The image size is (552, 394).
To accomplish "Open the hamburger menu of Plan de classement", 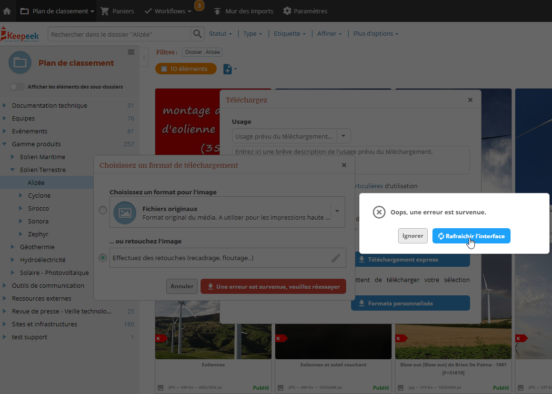I will tap(131, 52).
